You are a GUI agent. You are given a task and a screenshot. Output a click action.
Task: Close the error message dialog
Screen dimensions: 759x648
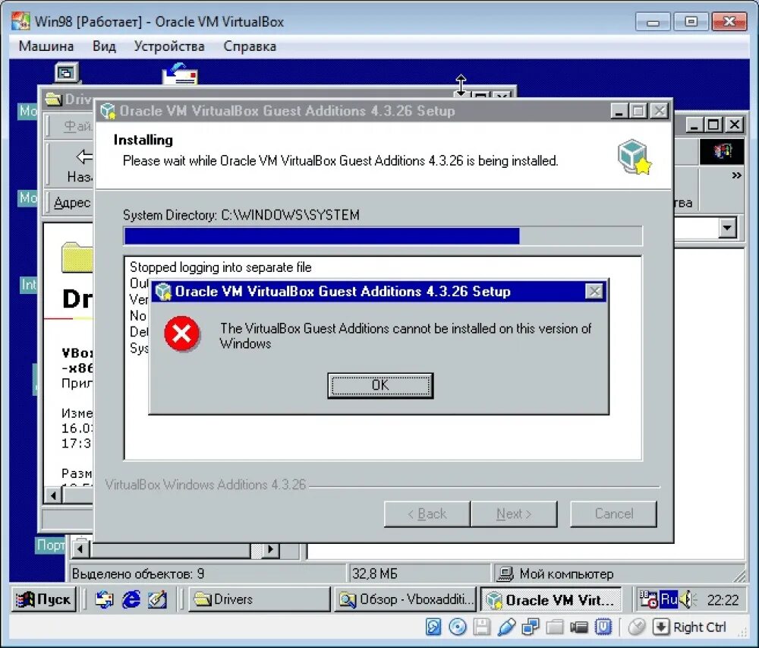pos(594,292)
